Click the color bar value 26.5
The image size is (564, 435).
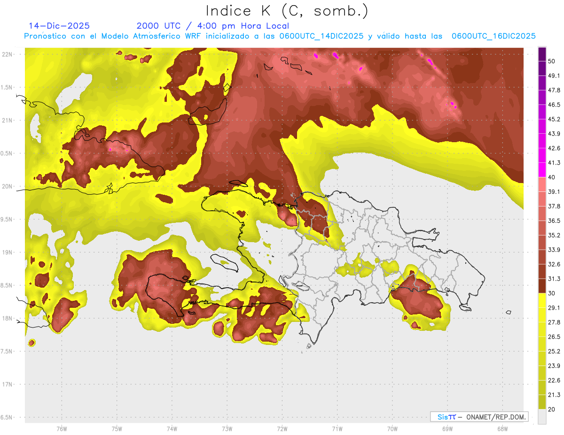coord(554,337)
